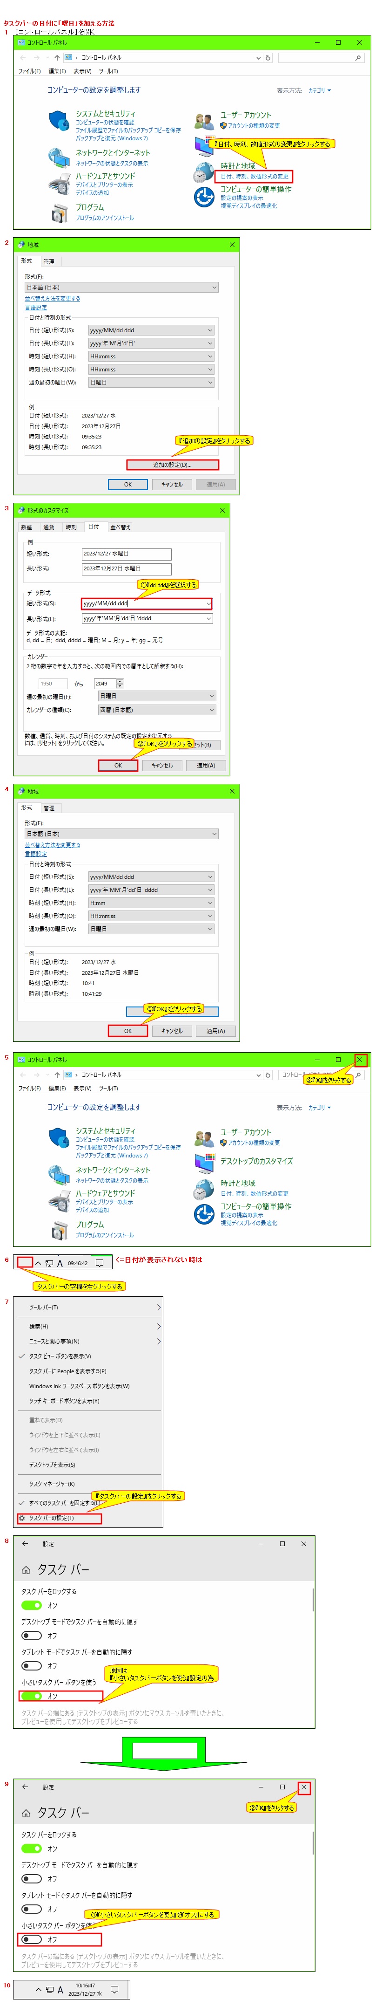The image size is (382, 2006).
Task: Click home icon in step 8 タスク バー settings
Action: 26,1569
